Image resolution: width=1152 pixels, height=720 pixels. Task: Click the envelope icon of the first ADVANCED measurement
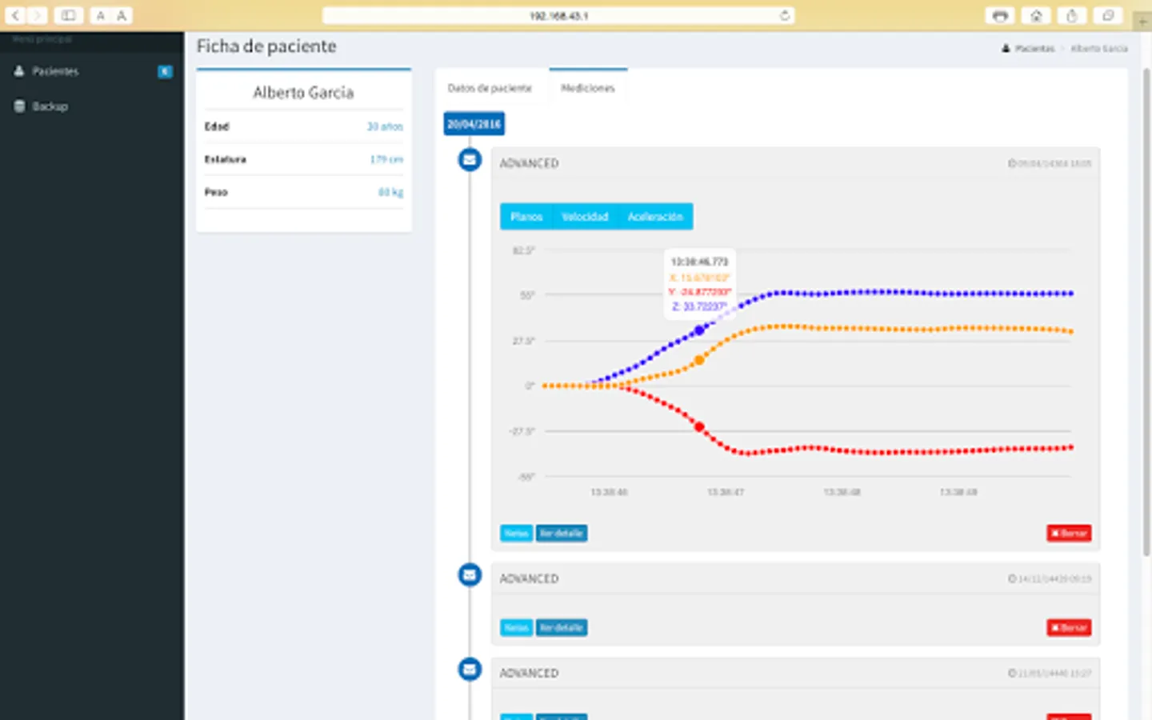(470, 160)
